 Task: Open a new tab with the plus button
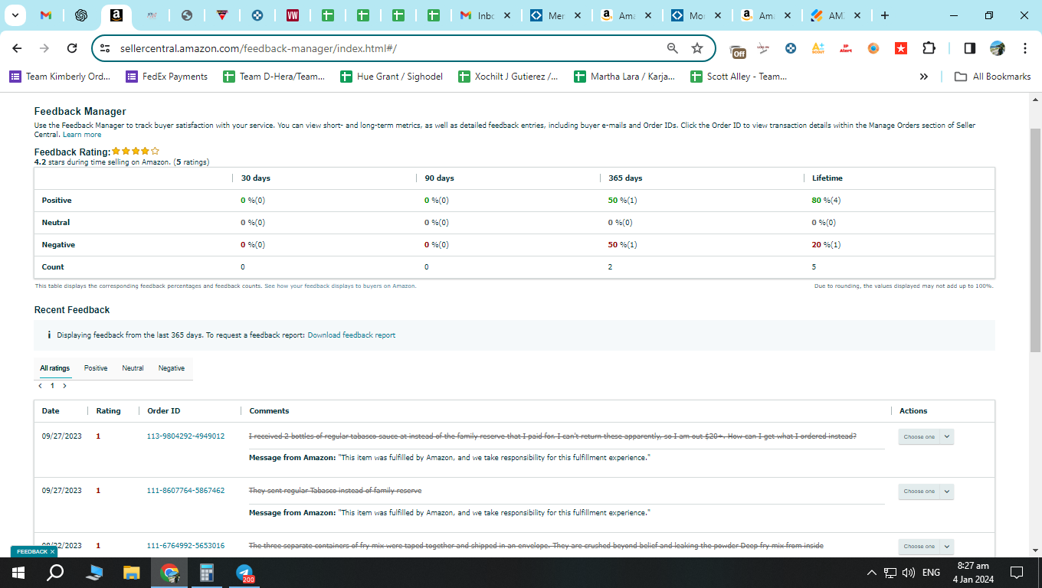pyautogui.click(x=885, y=15)
